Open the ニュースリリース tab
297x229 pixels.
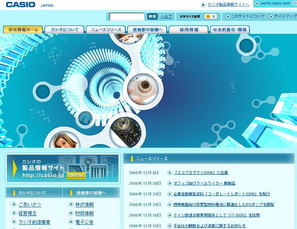[106, 30]
